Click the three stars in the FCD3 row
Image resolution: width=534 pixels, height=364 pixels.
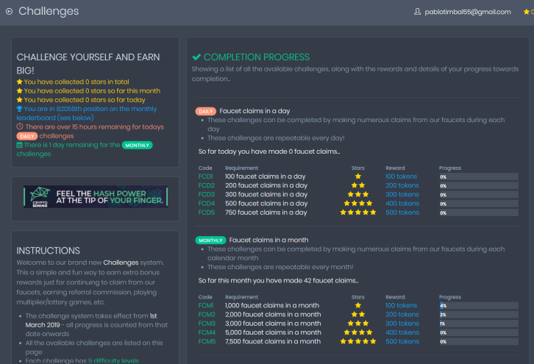pos(358,194)
